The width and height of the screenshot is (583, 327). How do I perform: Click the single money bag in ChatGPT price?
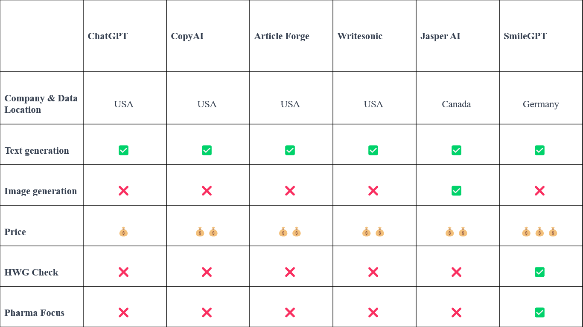click(x=123, y=232)
